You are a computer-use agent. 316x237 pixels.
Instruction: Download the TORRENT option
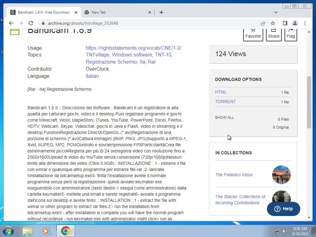pyautogui.click(x=225, y=102)
